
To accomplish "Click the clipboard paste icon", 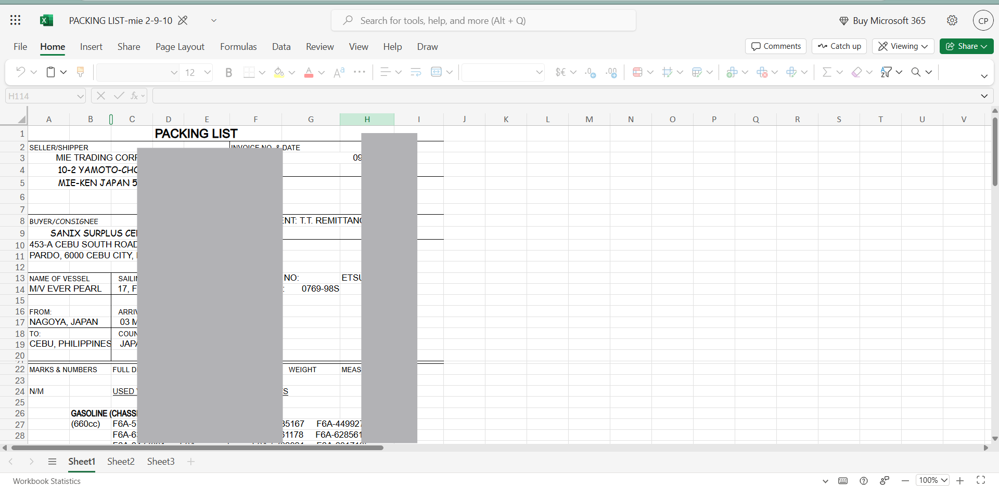I will click(50, 72).
